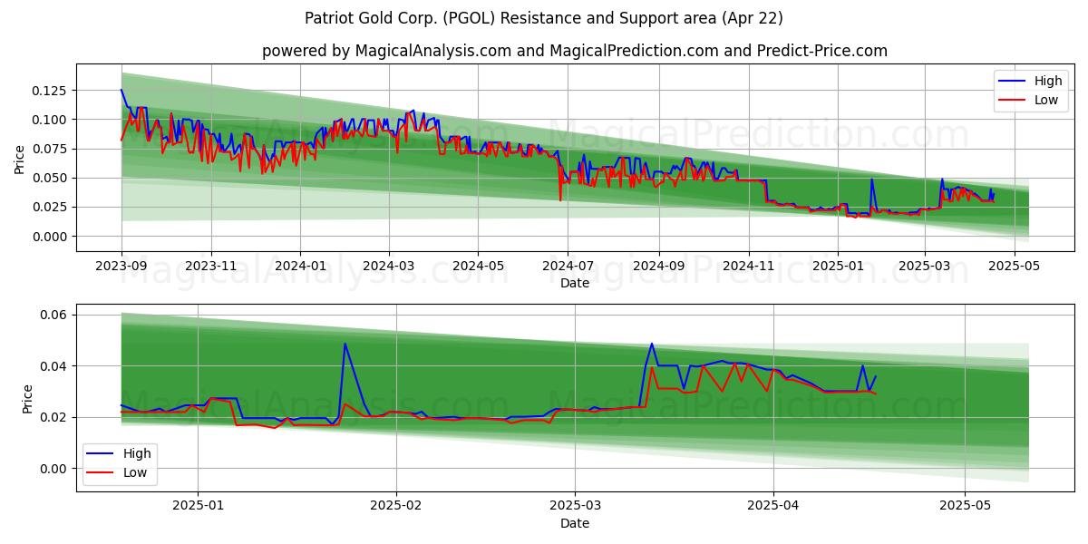Click the '2025-01' tick in the bottom chart
1088x544 pixels.
point(198,505)
